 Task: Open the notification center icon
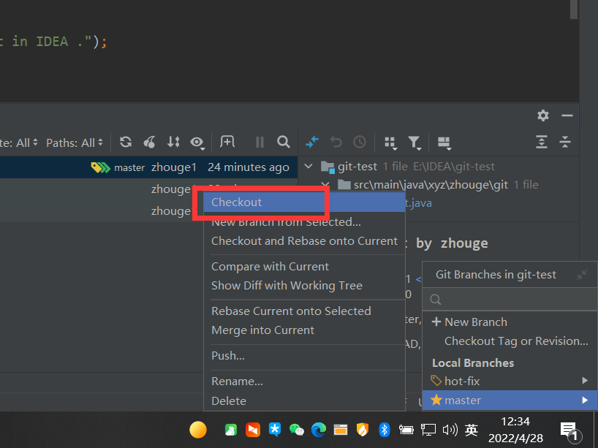tap(570, 433)
